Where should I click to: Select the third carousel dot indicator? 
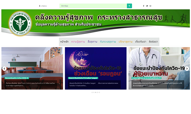(x=95, y=92)
